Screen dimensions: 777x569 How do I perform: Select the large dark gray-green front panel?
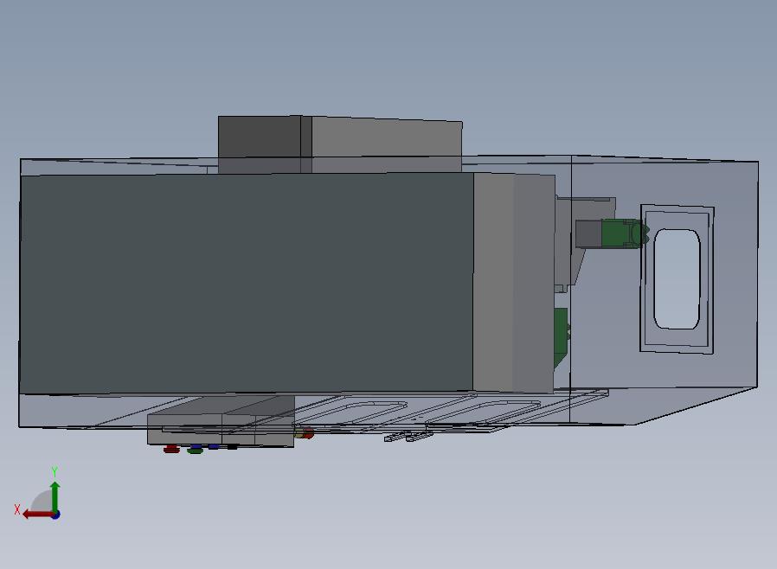click(x=247, y=284)
